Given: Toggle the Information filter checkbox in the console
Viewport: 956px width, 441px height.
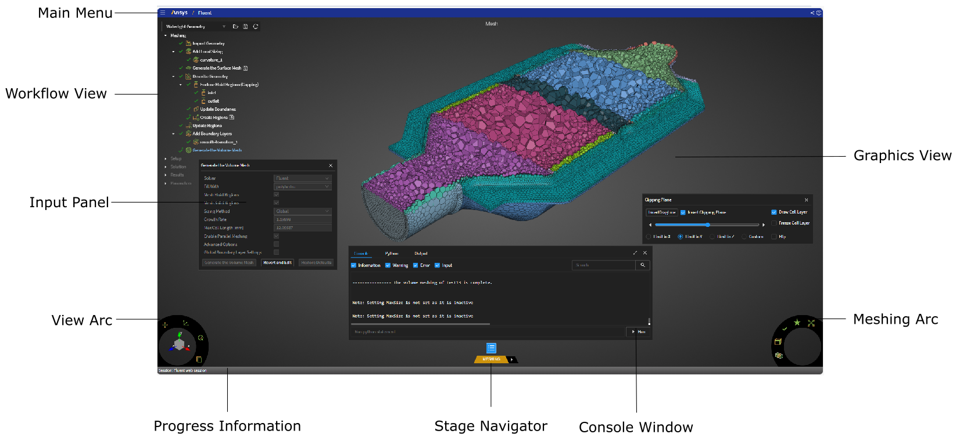Looking at the screenshot, I should pyautogui.click(x=353, y=265).
